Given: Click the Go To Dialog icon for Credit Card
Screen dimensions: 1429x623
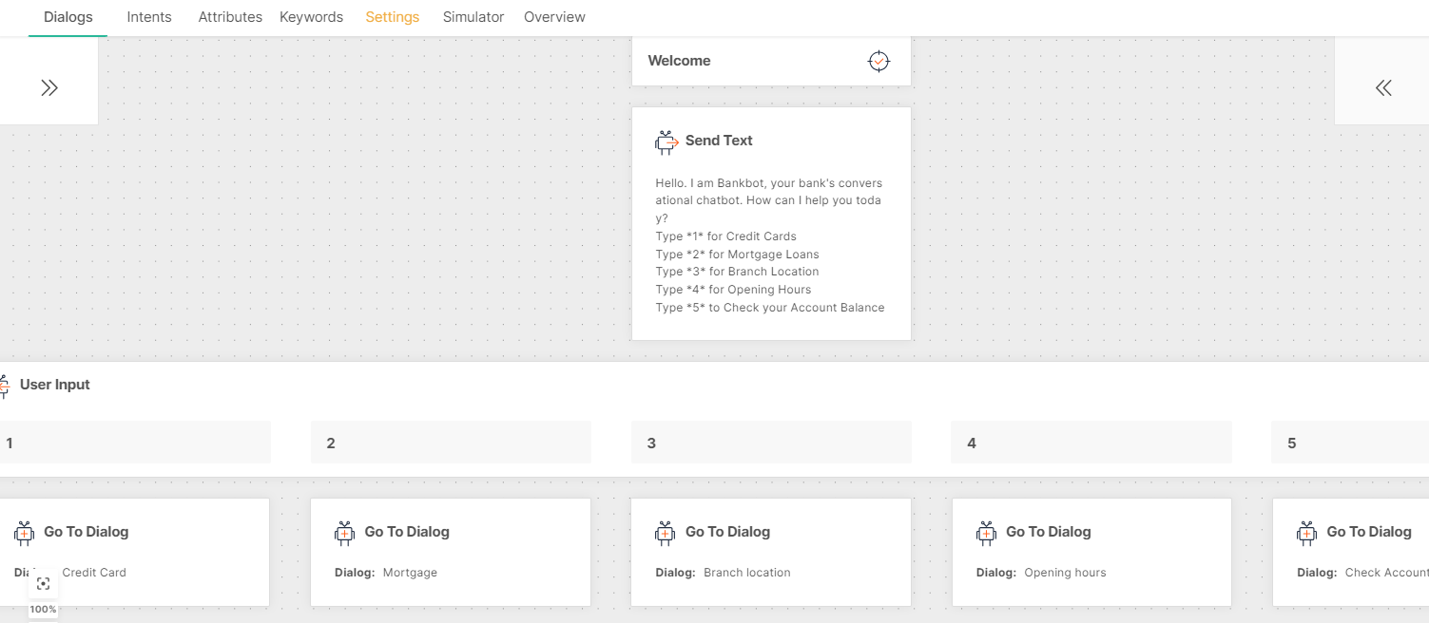Looking at the screenshot, I should point(25,533).
